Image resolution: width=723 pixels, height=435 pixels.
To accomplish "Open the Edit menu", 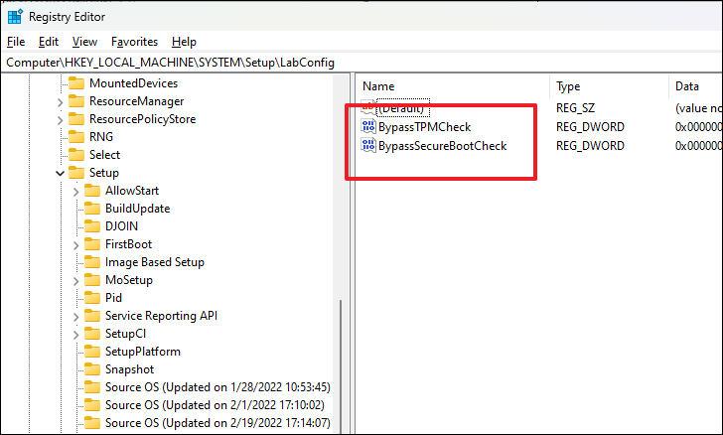I will (49, 42).
